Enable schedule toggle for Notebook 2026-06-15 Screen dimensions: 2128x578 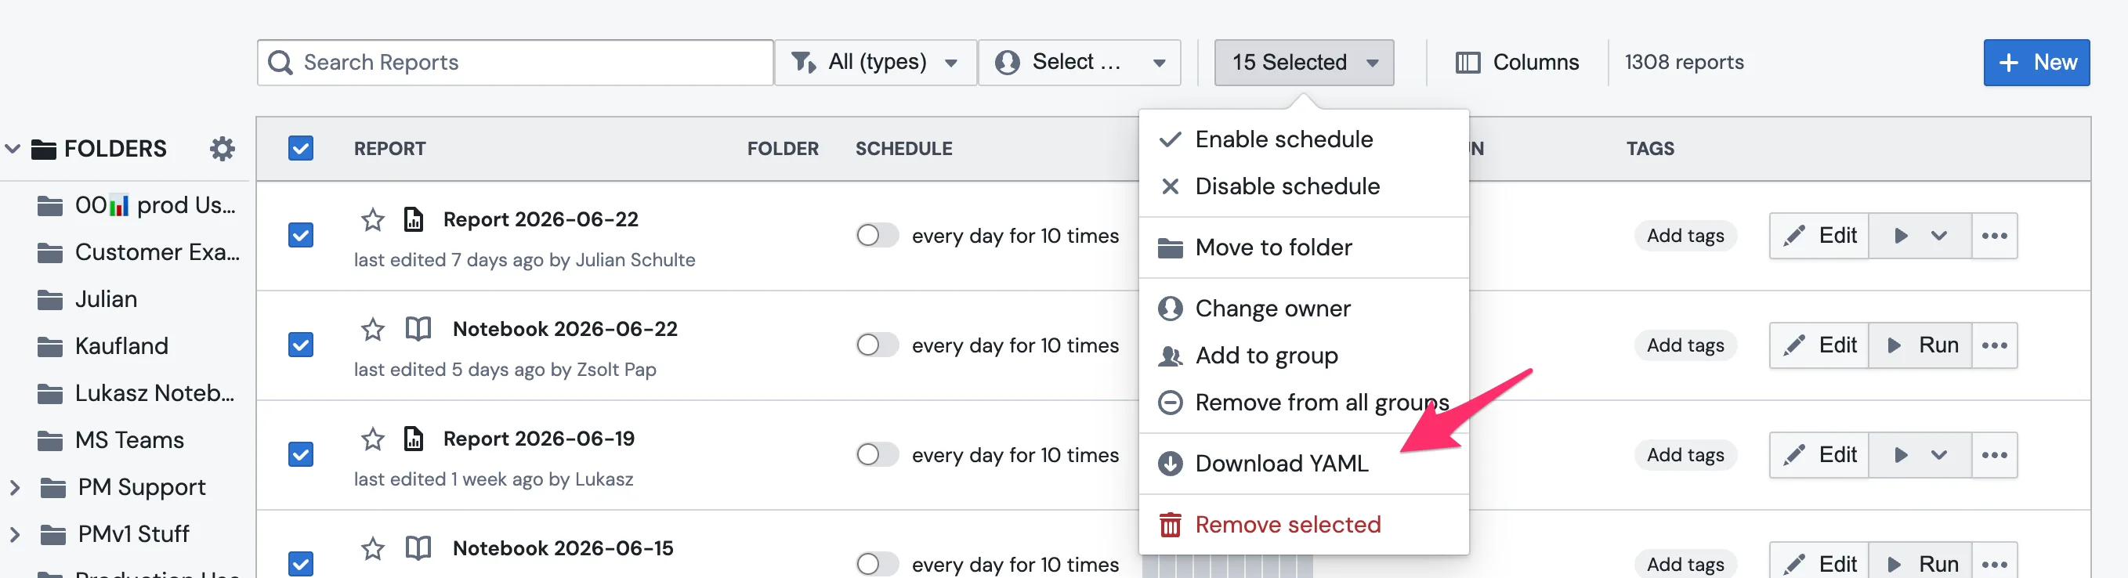click(x=878, y=565)
